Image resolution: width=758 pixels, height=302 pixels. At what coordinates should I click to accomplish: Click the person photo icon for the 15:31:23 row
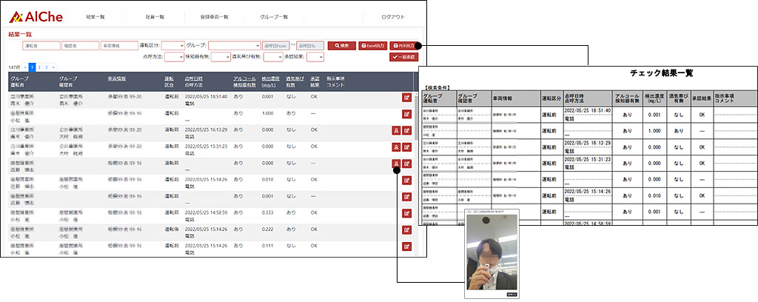(396, 147)
